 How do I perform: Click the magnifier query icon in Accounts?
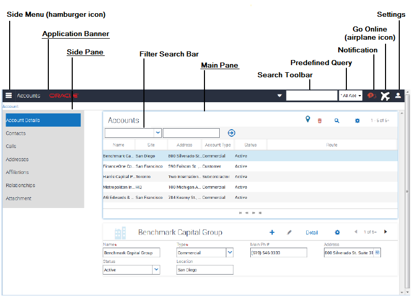[337, 121]
